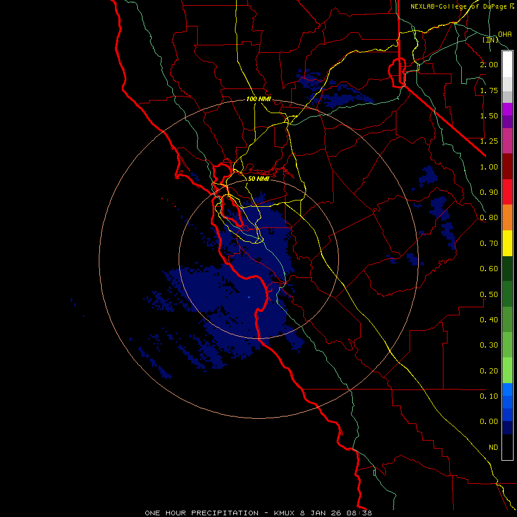Screen dimensions: 517x517
Task: Click the "0.80" scale value
Action: tap(489, 218)
